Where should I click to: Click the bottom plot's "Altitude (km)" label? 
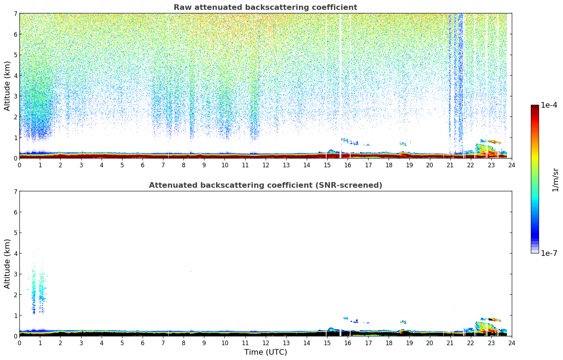point(7,264)
